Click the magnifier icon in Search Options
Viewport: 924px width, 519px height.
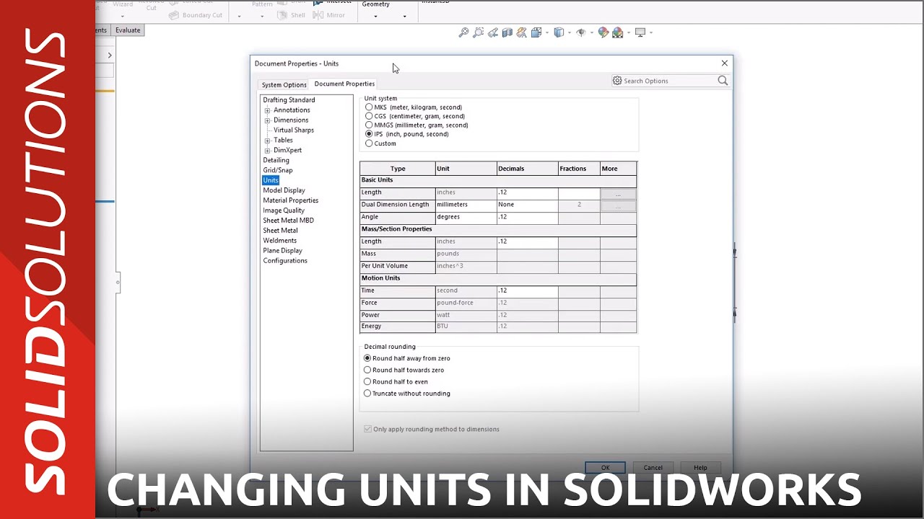tap(723, 81)
